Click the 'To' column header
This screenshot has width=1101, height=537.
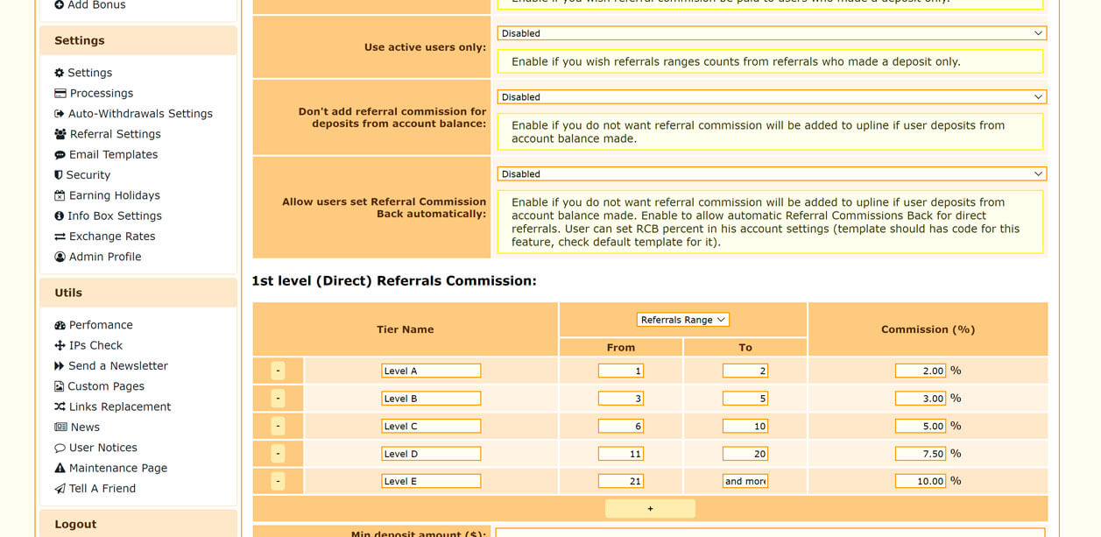click(x=745, y=348)
